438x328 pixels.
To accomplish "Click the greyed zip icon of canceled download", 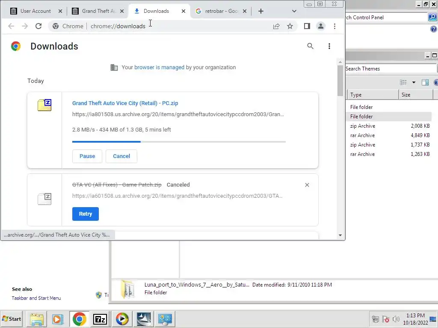I will pyautogui.click(x=44, y=199).
